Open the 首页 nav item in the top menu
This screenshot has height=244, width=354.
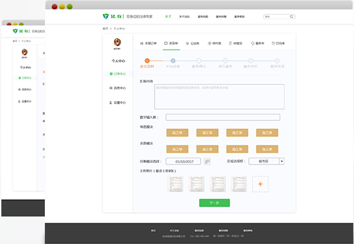click(x=168, y=17)
